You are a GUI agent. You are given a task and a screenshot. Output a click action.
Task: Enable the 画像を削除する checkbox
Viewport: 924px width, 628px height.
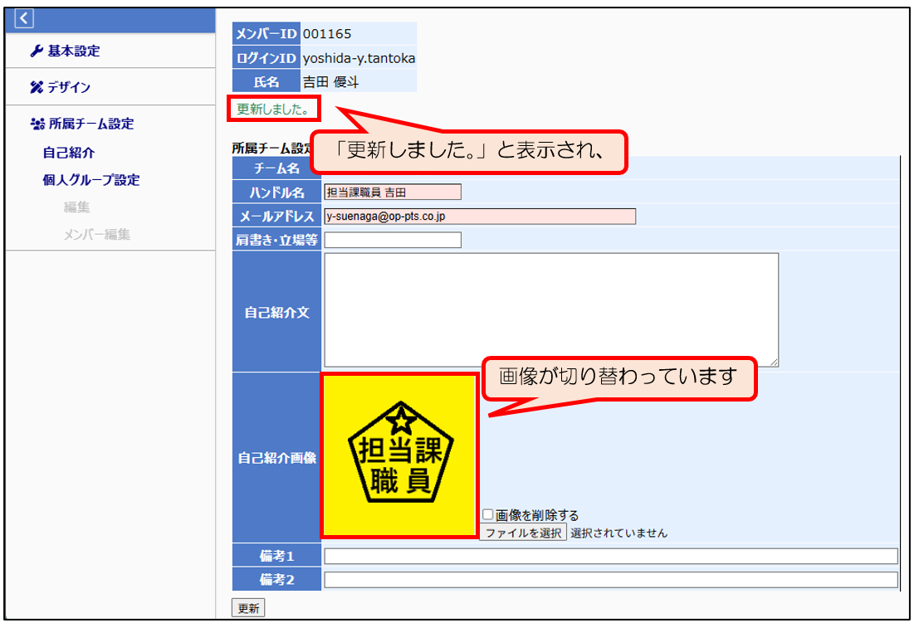coord(488,515)
